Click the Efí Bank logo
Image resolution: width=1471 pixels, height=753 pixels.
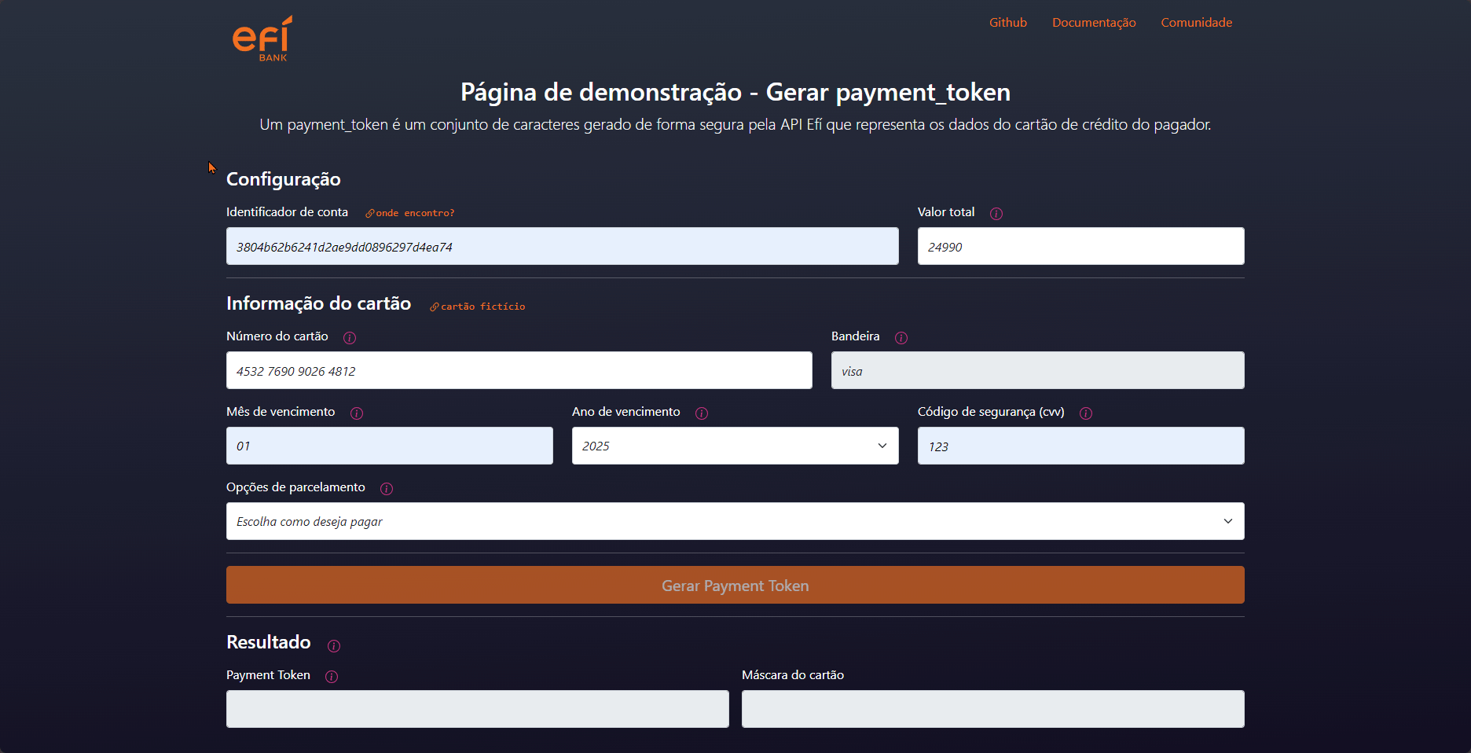262,39
